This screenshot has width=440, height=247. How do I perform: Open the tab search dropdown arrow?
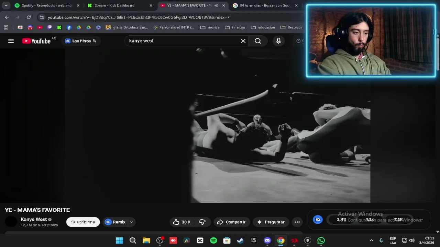click(x=6, y=5)
